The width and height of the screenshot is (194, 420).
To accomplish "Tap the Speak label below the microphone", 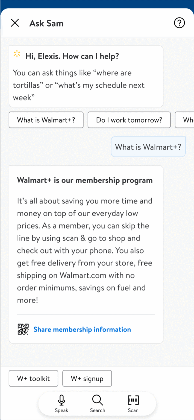I will tap(61, 410).
